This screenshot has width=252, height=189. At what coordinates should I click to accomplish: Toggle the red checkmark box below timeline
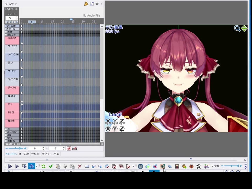69,148
